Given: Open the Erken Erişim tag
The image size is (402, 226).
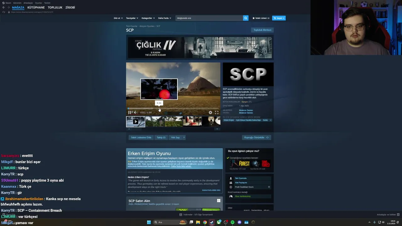Looking at the screenshot, I should (229, 120).
